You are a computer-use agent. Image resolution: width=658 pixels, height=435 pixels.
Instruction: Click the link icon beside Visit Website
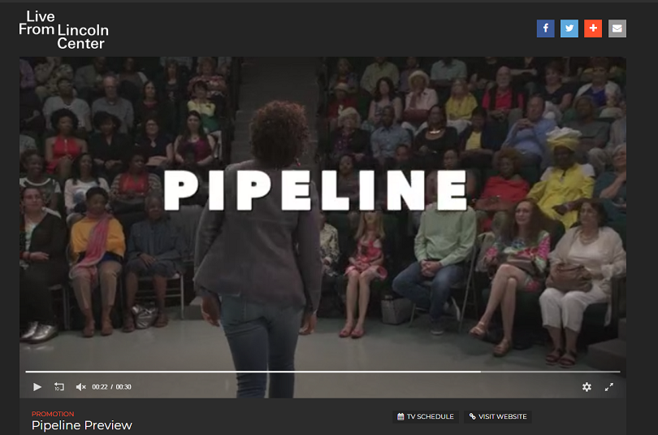point(473,416)
